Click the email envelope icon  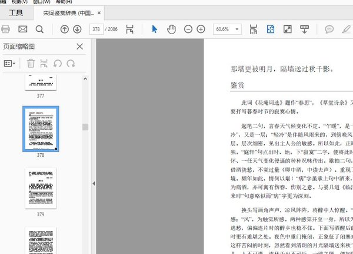[23, 29]
